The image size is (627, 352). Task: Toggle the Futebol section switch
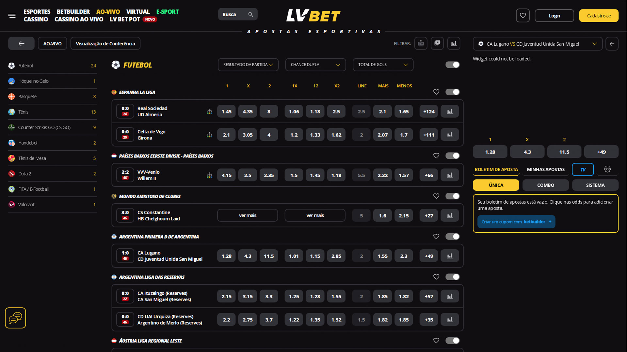452,65
